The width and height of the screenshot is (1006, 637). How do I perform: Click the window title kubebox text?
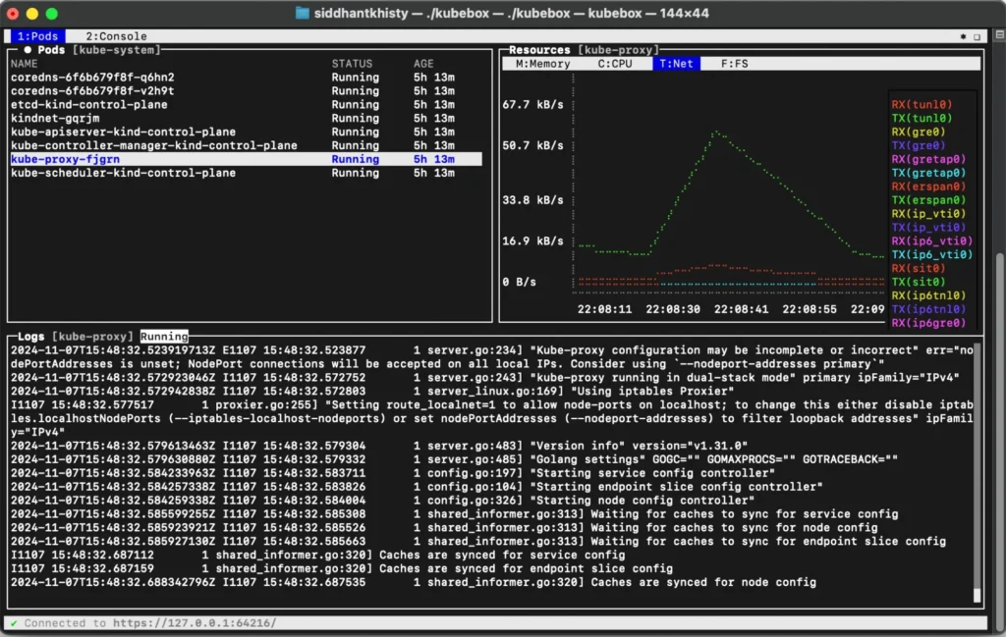click(x=511, y=13)
